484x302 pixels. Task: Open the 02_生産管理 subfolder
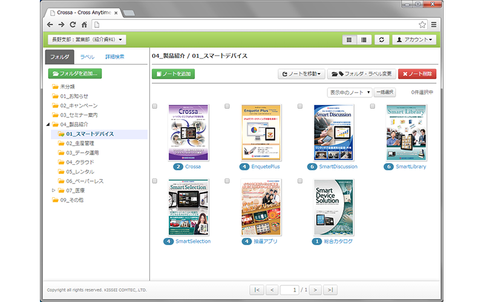point(76,143)
